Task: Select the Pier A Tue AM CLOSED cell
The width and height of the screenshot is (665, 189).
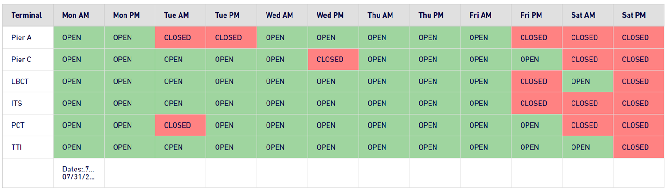Action: click(x=180, y=37)
